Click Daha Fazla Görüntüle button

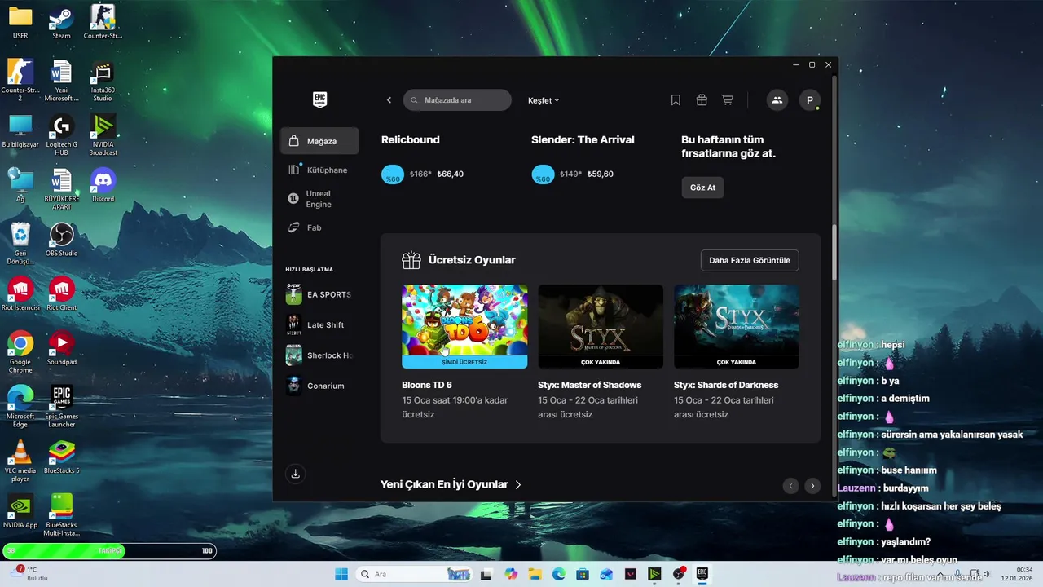(x=750, y=260)
